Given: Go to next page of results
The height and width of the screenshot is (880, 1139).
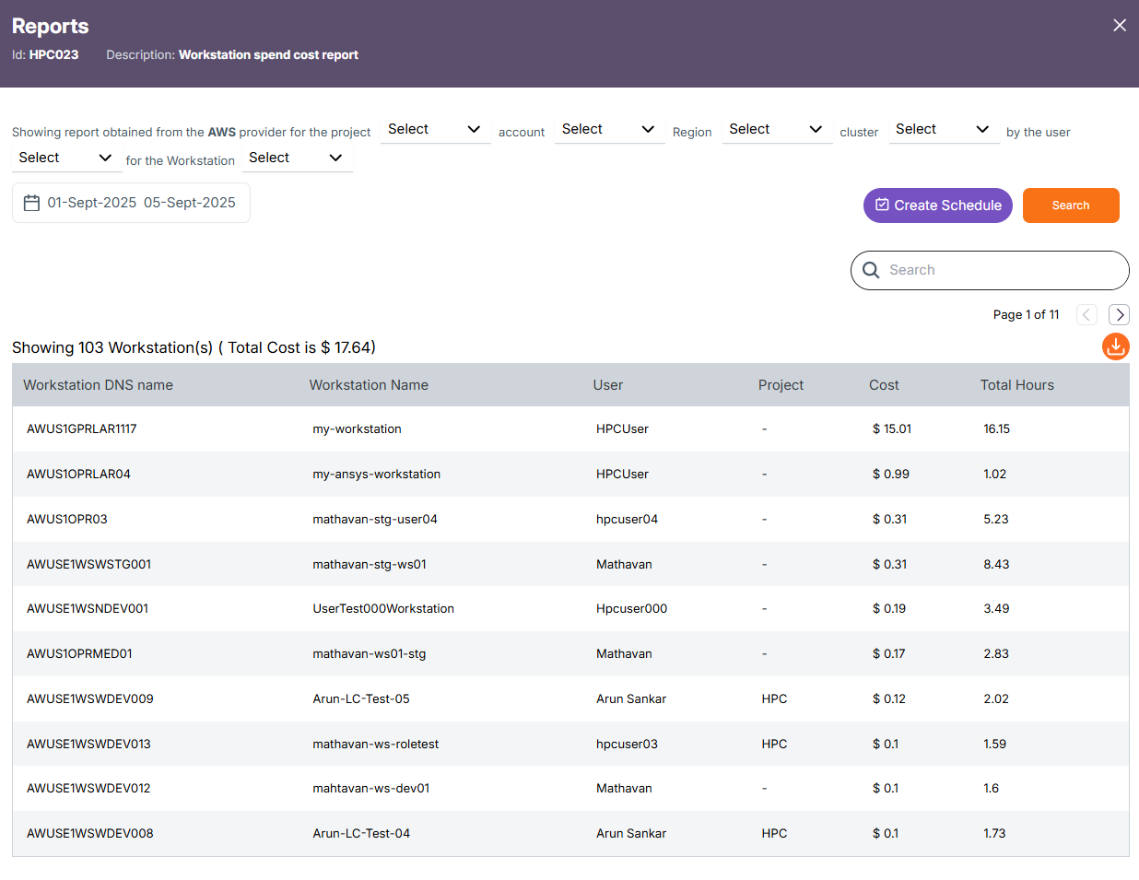Looking at the screenshot, I should pos(1119,315).
